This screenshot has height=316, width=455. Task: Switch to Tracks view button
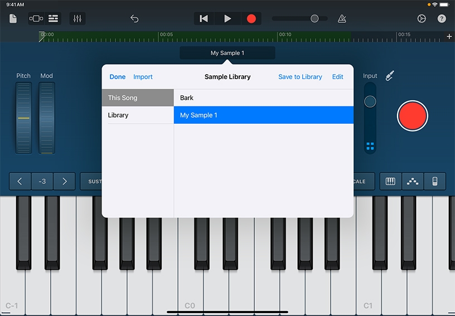[53, 18]
